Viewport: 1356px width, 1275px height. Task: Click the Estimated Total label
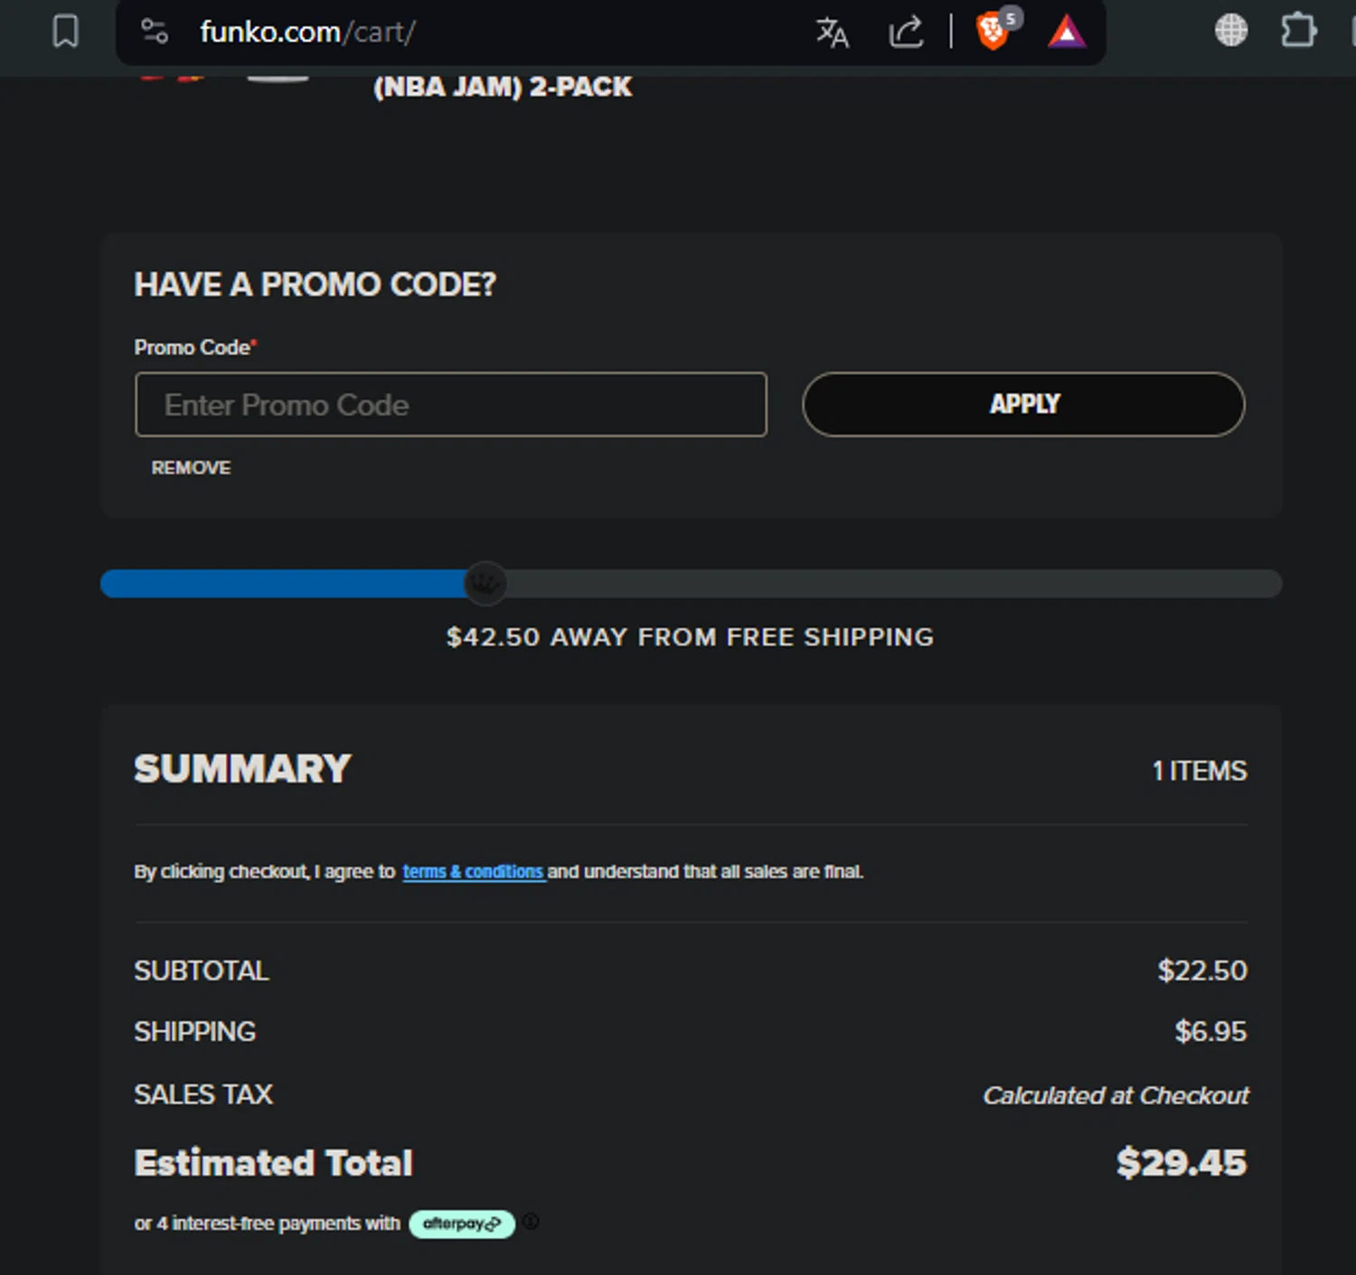point(273,1163)
